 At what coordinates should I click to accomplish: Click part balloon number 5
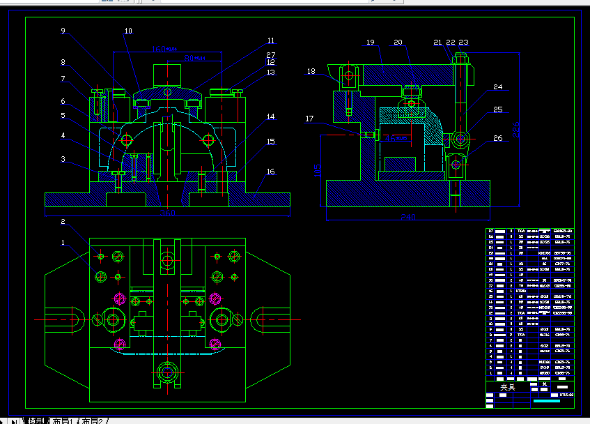point(63,115)
